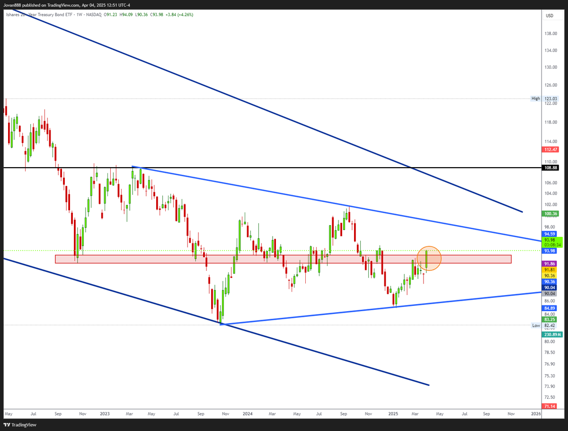The height and width of the screenshot is (431, 568).
Task: Click the High marker label beside 123.03
Action: point(535,99)
